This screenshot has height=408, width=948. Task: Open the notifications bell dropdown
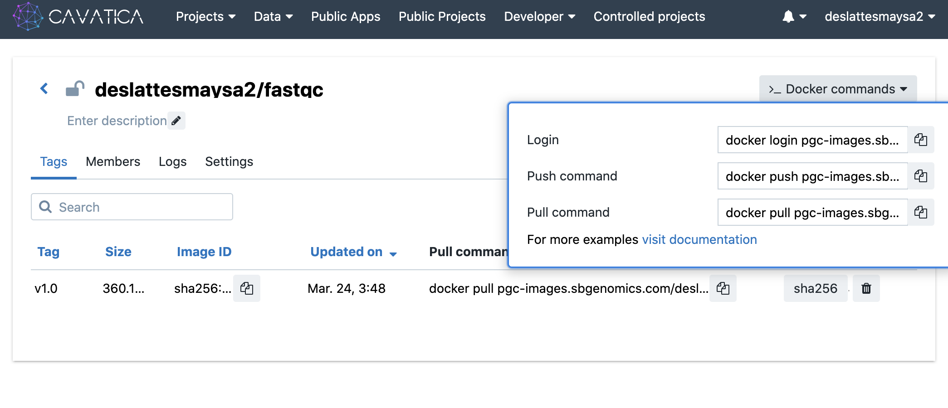794,17
